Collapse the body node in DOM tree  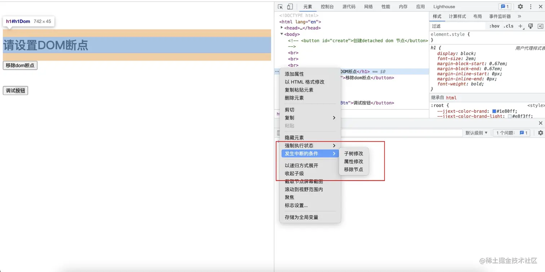click(x=282, y=34)
